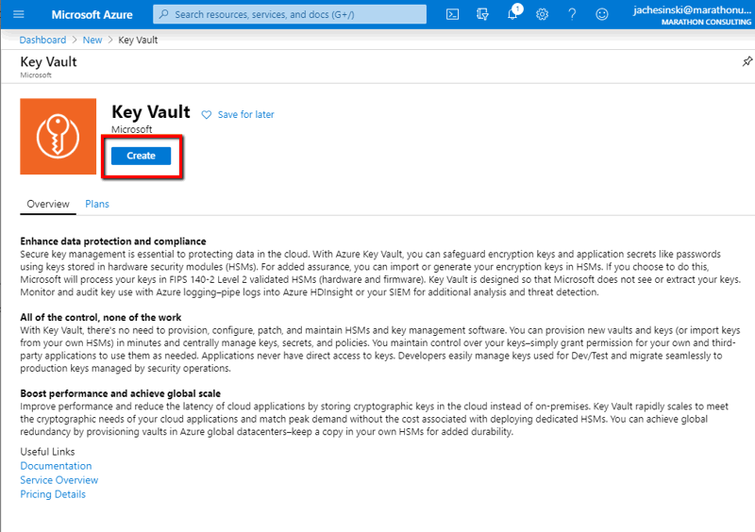Image resolution: width=755 pixels, height=532 pixels.
Task: Click the Create button
Action: pyautogui.click(x=141, y=156)
